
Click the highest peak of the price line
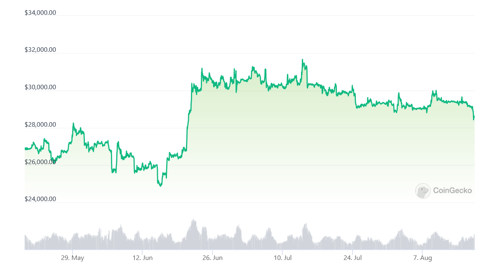(302, 60)
